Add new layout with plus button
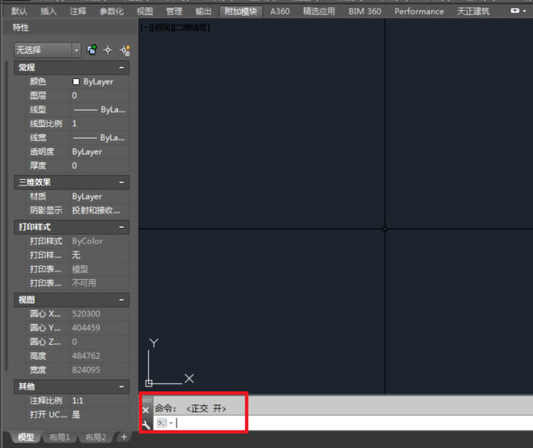Image resolution: width=533 pixels, height=448 pixels. point(124,437)
